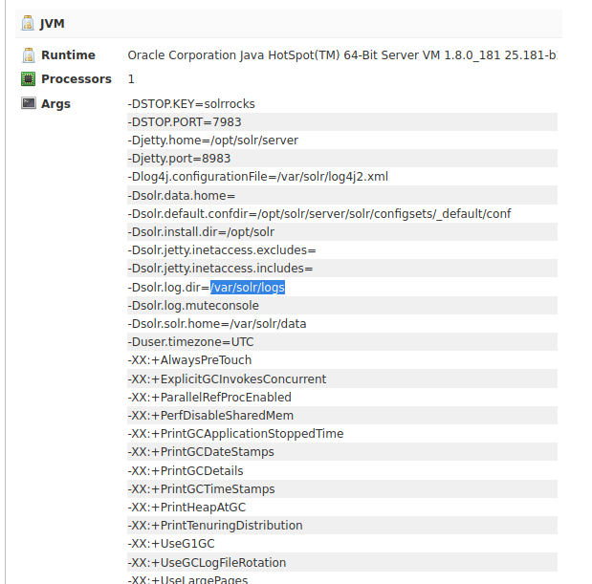This screenshot has height=584, width=592.
Task: Click the Args label
Action: pyautogui.click(x=55, y=103)
